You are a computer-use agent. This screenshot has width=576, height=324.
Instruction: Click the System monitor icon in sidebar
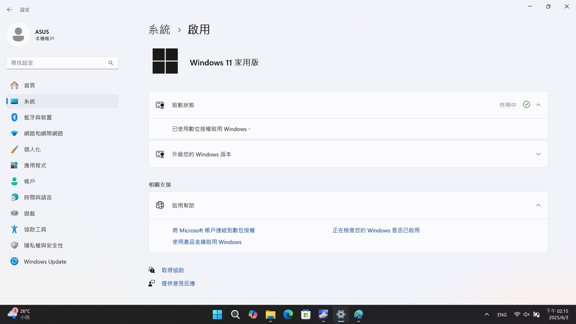(14, 101)
